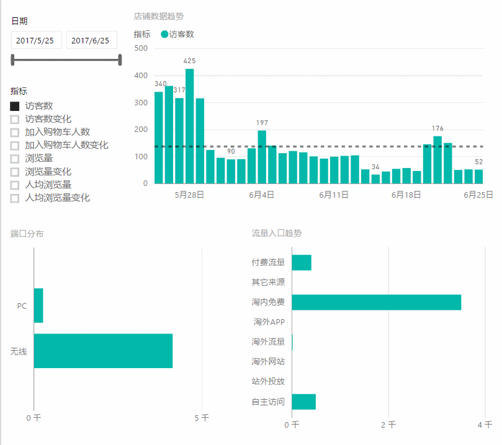Click the 指标 slicer header above checkboxes
This screenshot has width=502, height=445.
point(19,91)
